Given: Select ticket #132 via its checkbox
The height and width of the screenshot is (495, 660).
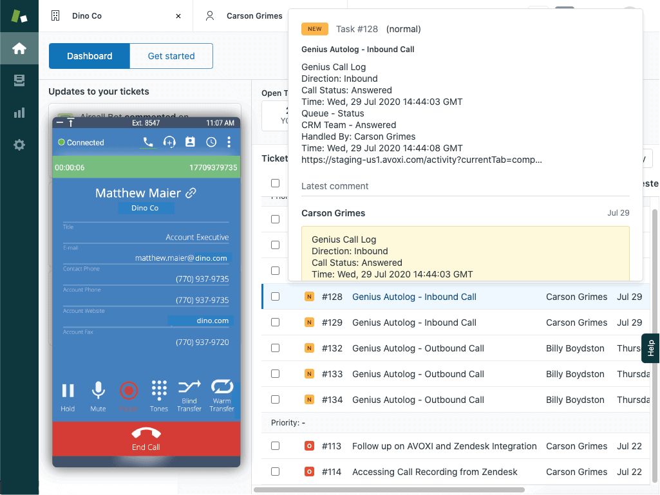Looking at the screenshot, I should (276, 348).
